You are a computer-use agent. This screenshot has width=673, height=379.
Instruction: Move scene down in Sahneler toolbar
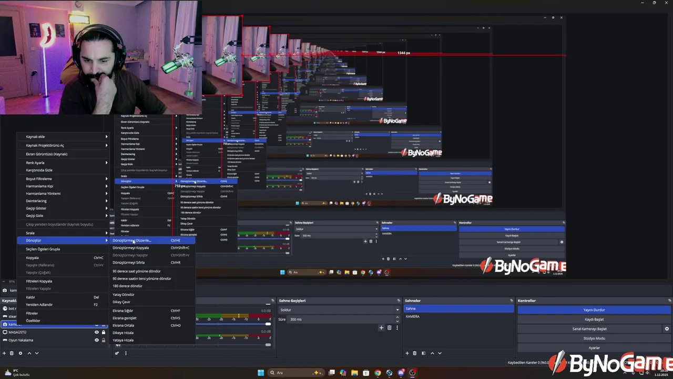click(440, 353)
